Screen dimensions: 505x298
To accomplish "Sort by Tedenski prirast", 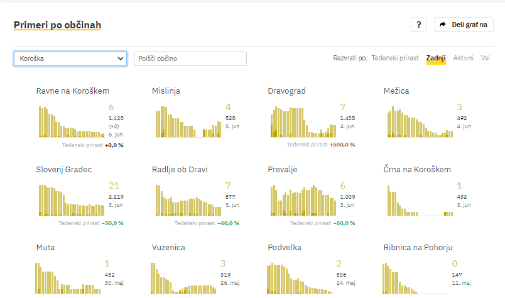I will (x=394, y=58).
